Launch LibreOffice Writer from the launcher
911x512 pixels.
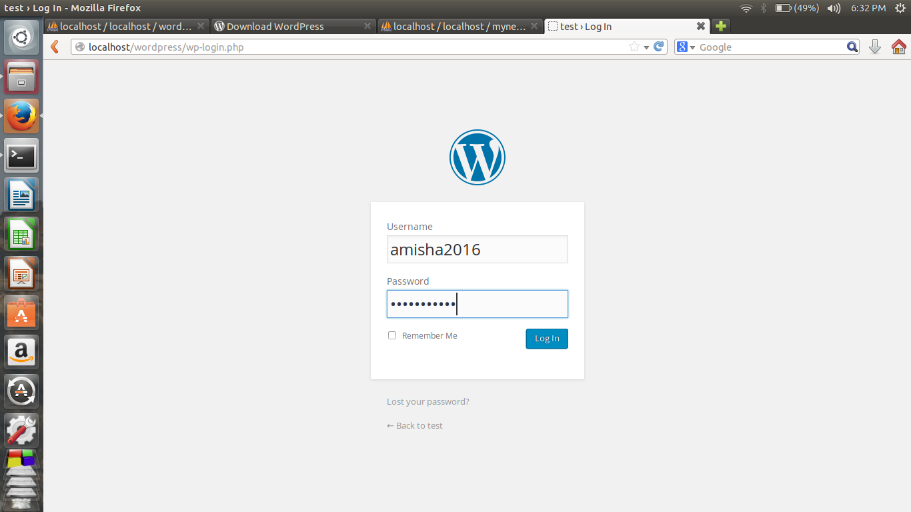coord(21,195)
